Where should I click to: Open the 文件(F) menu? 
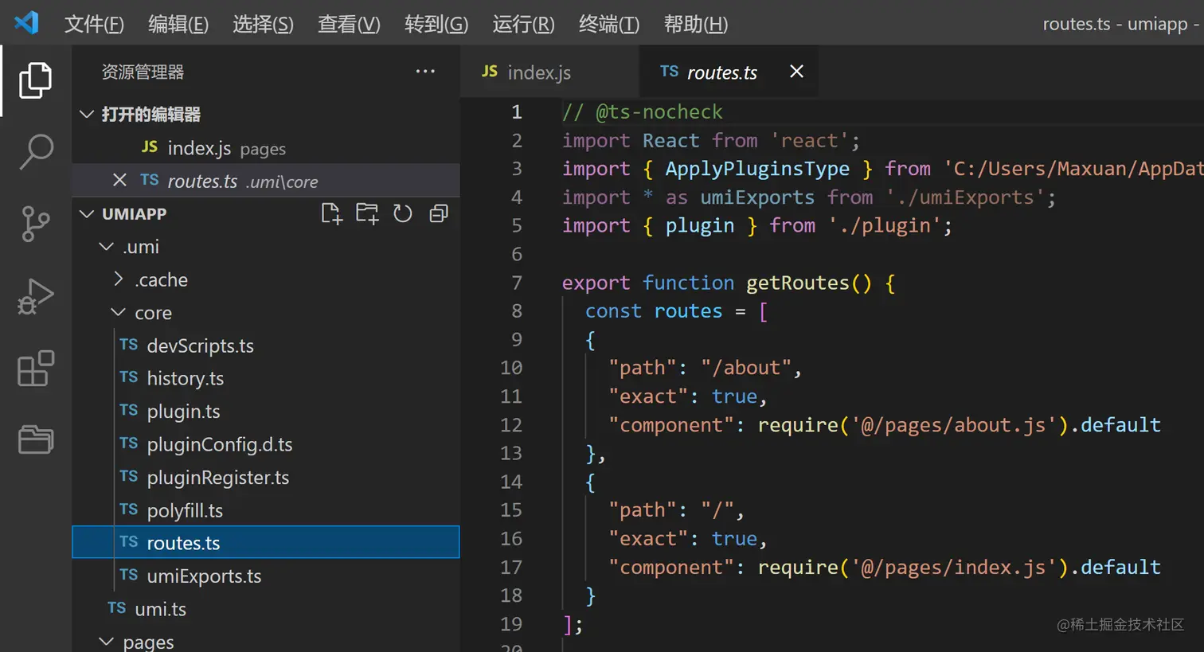pos(94,24)
